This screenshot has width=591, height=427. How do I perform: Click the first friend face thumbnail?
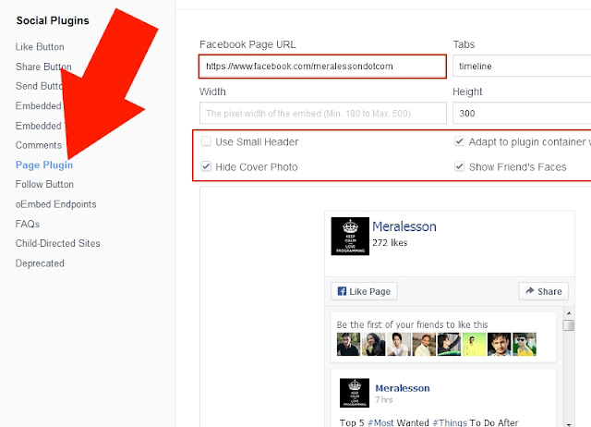[x=348, y=344]
